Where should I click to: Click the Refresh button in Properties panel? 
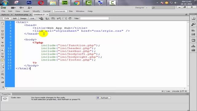point(103,98)
